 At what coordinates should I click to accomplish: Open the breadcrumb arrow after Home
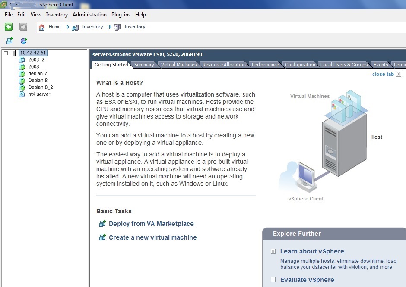click(x=67, y=27)
